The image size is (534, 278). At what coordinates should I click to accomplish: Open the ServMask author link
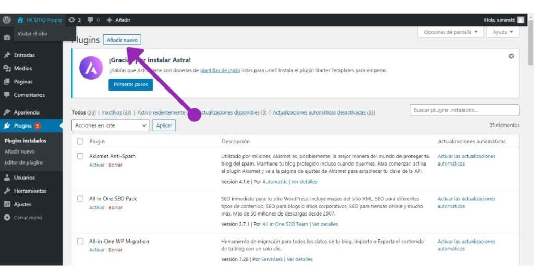[x=272, y=259]
